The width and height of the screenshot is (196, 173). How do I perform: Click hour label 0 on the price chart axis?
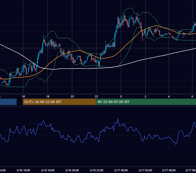click(121, 96)
